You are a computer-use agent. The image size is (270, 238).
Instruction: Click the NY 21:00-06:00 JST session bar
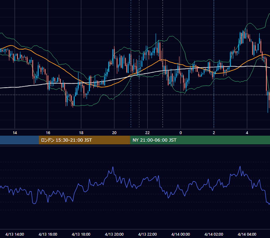(200, 140)
